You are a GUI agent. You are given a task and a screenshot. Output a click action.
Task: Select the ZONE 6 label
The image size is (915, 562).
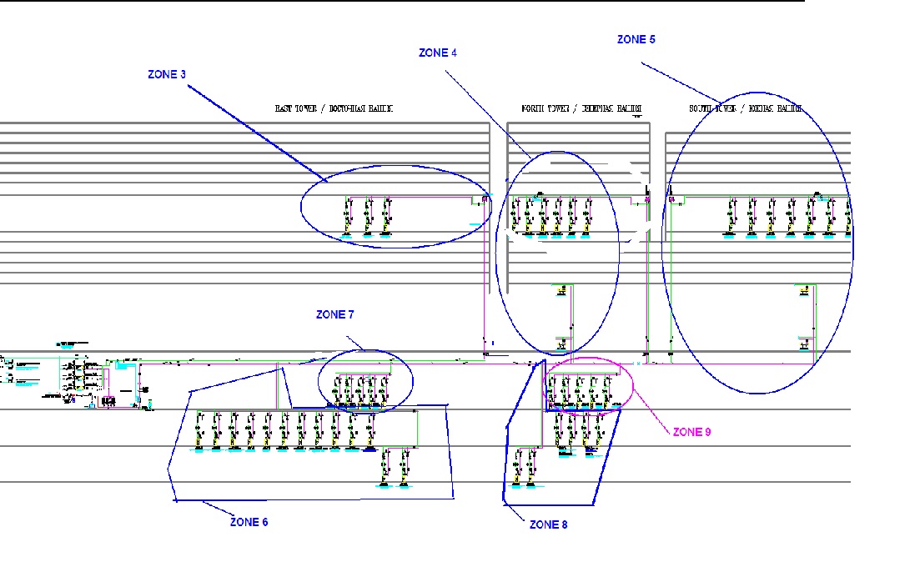click(249, 522)
